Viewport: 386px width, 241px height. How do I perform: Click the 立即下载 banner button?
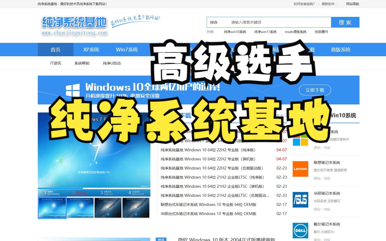[315, 90]
